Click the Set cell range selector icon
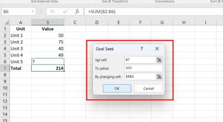Viewport: 223px width, 122px height. [159, 60]
